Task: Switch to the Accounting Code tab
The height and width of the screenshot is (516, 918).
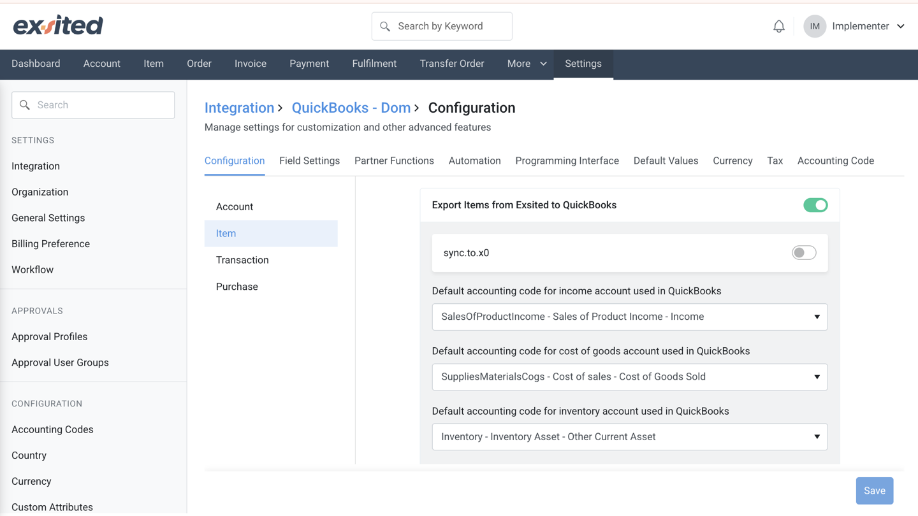Action: (x=836, y=161)
